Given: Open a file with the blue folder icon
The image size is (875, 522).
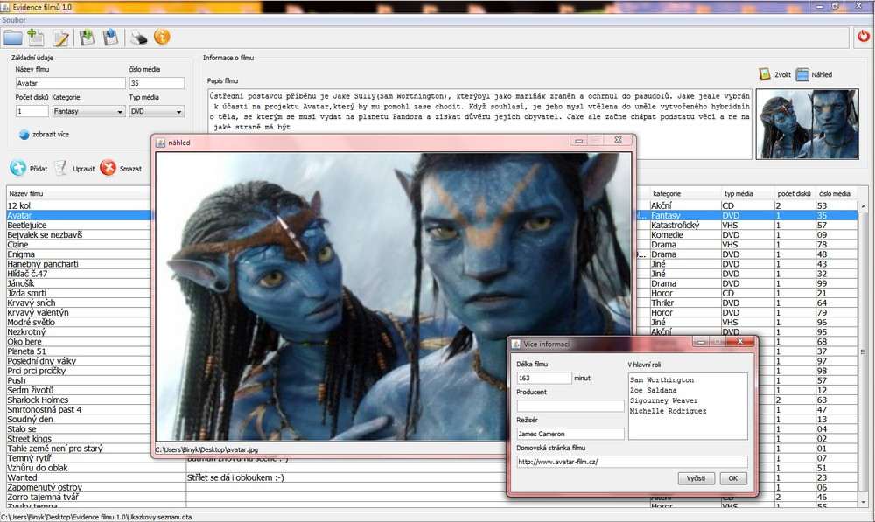Looking at the screenshot, I should 13,38.
